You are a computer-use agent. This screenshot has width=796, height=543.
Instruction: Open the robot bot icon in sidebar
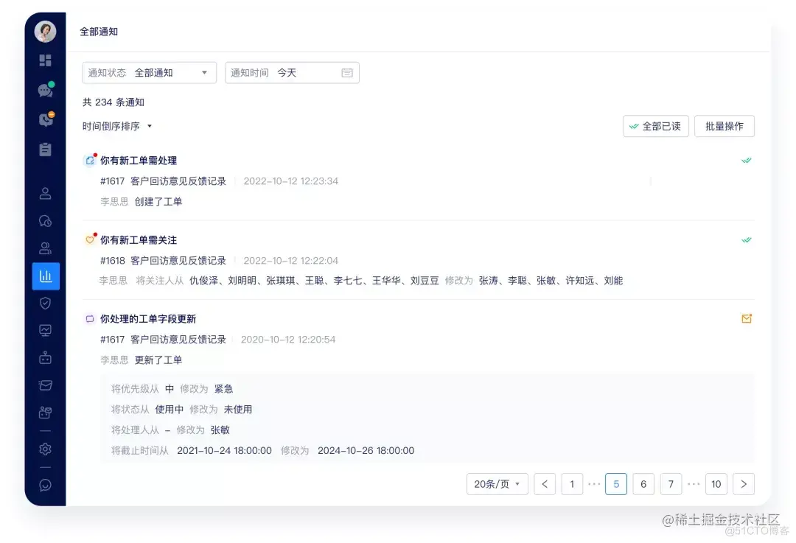point(45,358)
